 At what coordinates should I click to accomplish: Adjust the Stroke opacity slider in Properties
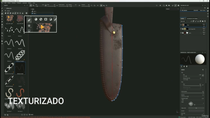coord(193,93)
